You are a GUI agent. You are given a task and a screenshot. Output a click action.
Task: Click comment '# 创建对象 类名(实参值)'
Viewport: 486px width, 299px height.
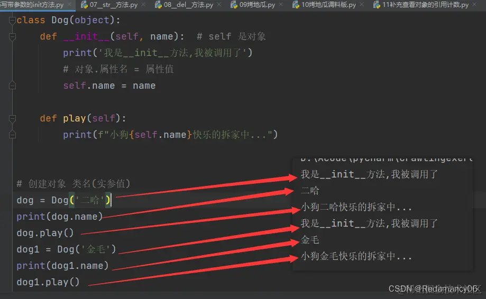tap(74, 184)
